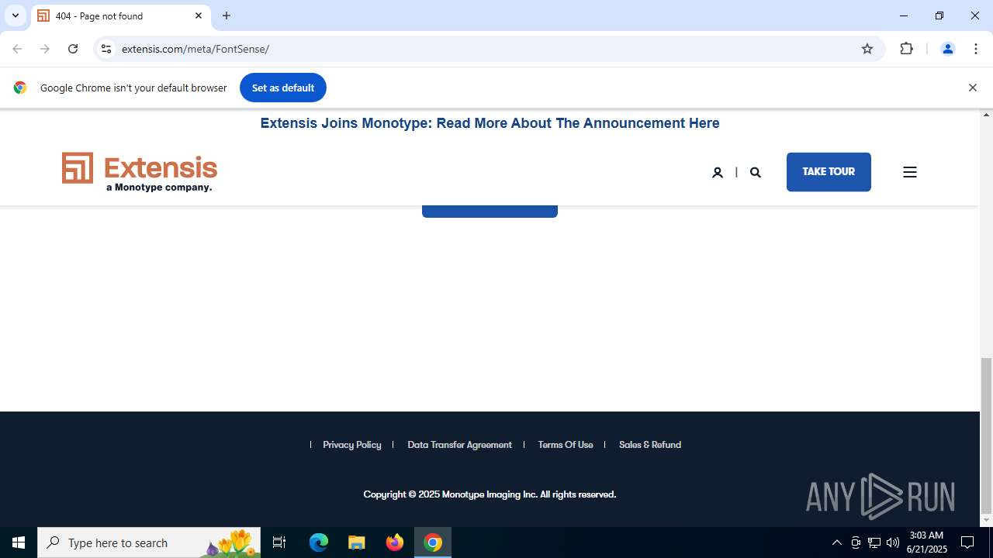Bookmark this page with star icon

[x=867, y=49]
